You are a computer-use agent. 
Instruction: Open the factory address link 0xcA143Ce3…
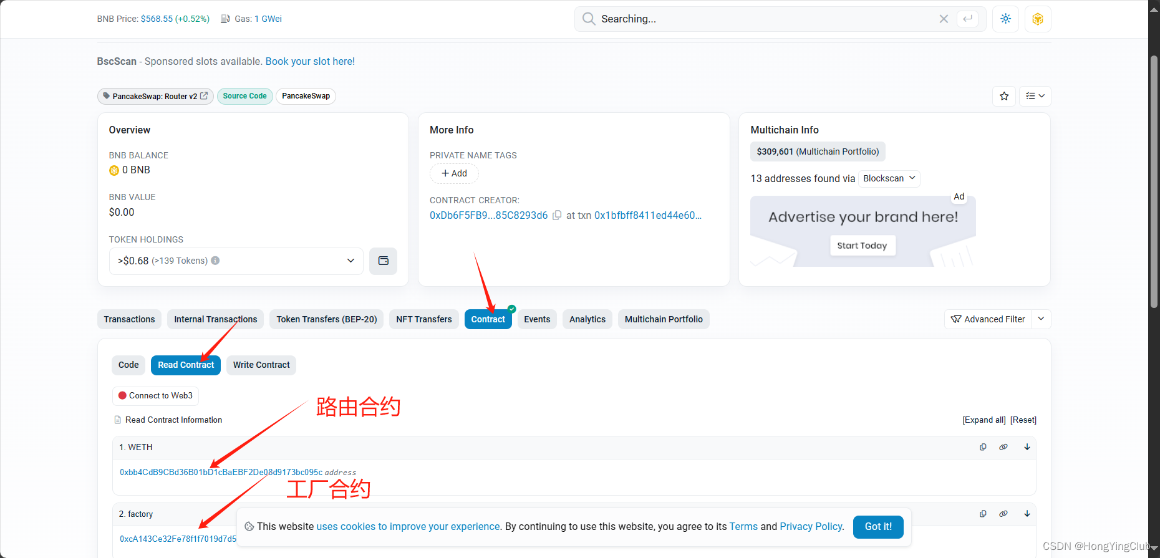[x=178, y=539]
